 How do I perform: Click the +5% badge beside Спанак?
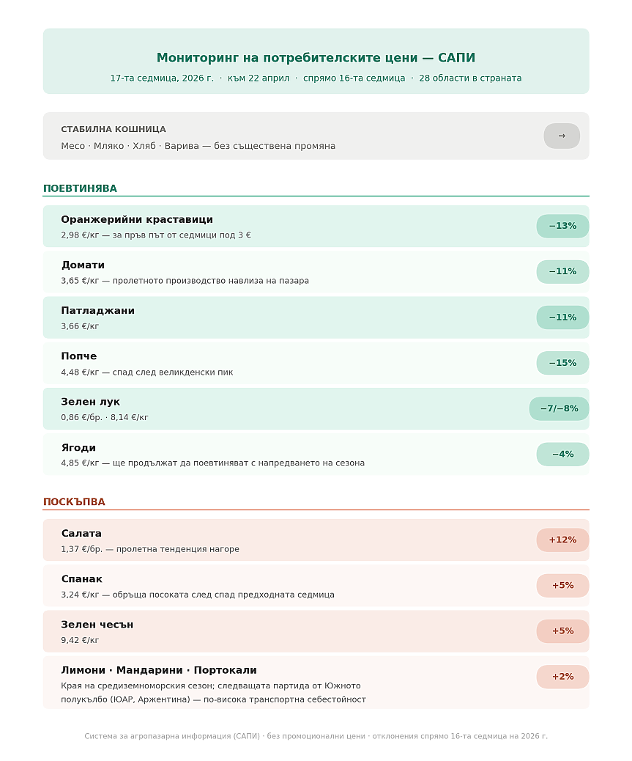(x=562, y=585)
